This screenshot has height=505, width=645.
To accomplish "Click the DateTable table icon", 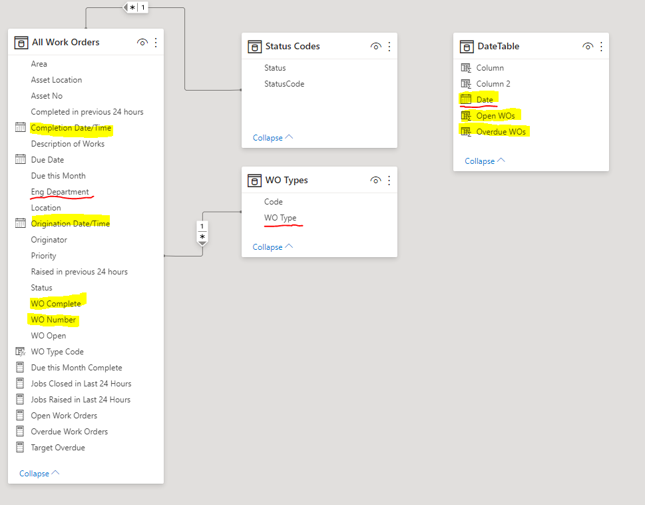I will (467, 47).
